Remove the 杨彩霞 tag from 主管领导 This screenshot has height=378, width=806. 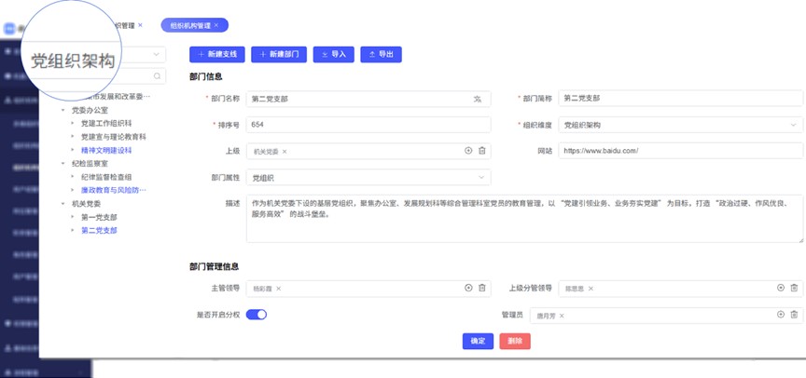pyautogui.click(x=278, y=289)
